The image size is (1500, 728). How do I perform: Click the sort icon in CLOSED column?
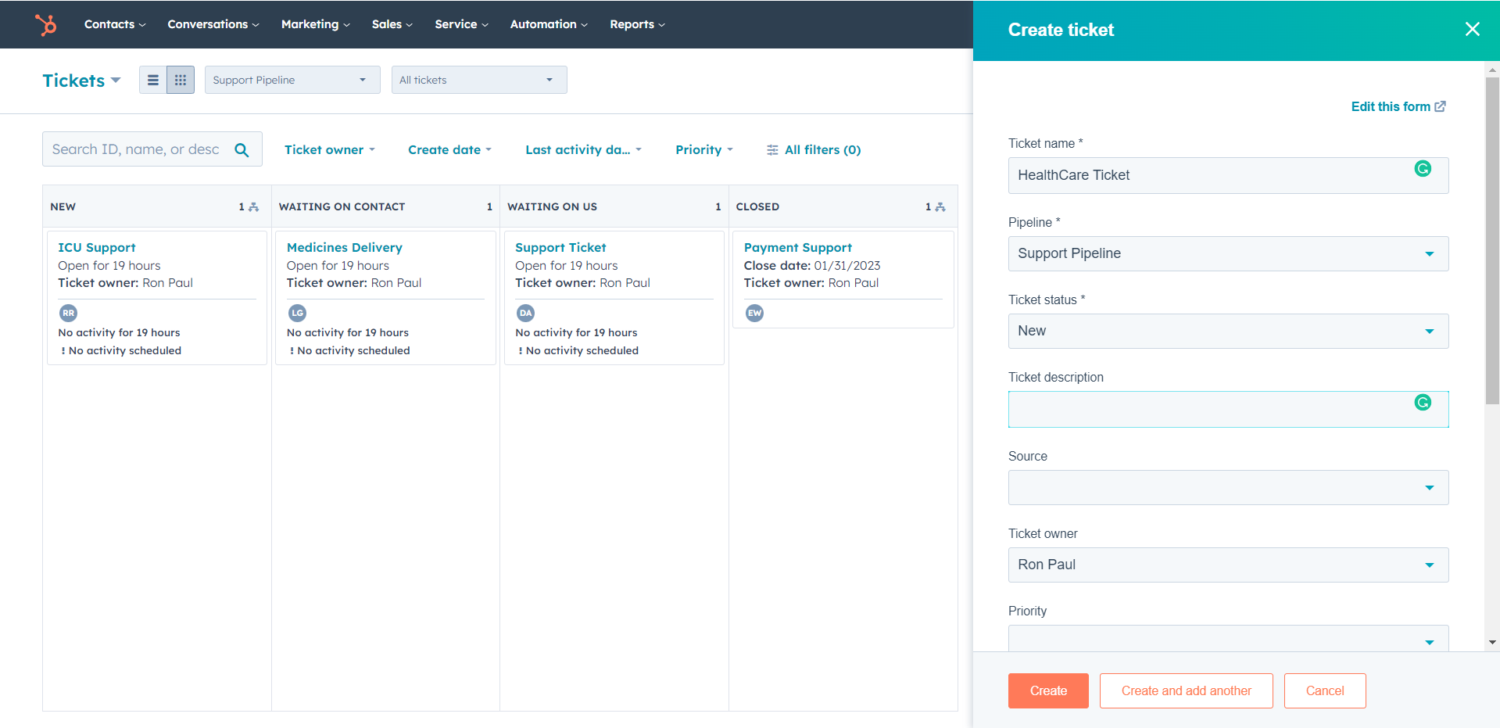[939, 206]
